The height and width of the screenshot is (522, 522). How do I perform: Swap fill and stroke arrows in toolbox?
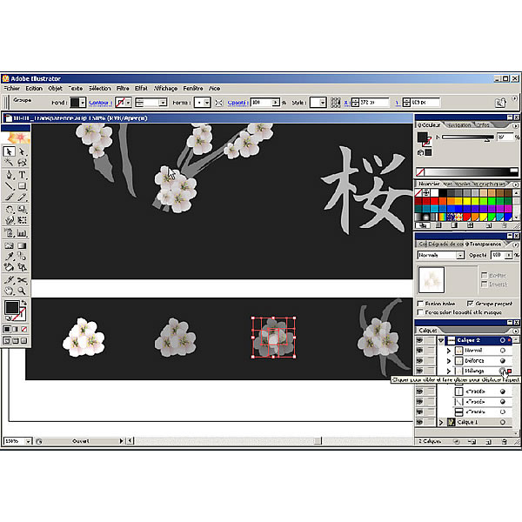(x=24, y=303)
